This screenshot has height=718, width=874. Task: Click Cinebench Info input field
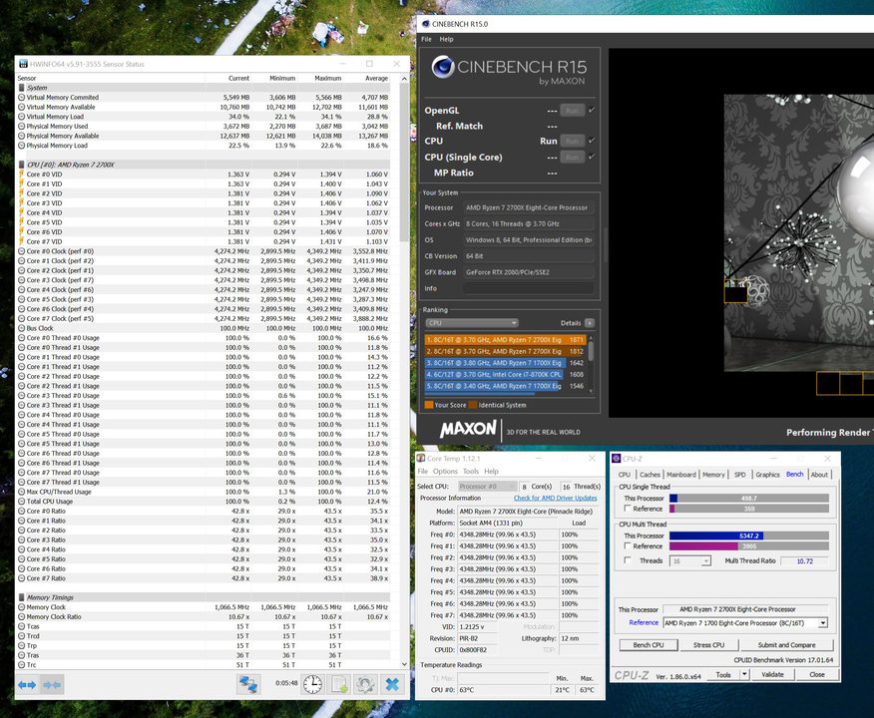[x=529, y=288]
